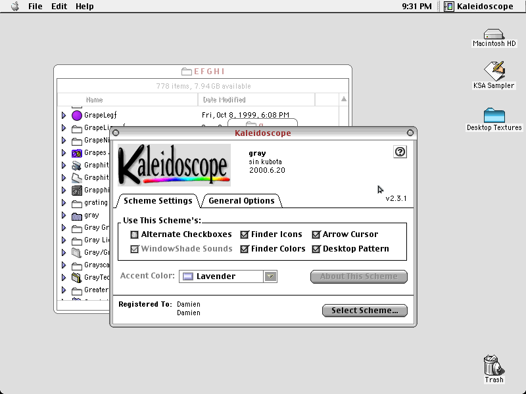Viewport: 526px width, 394px height.
Task: Expand the GrapeLegf disclosure triangle
Action: point(64,116)
